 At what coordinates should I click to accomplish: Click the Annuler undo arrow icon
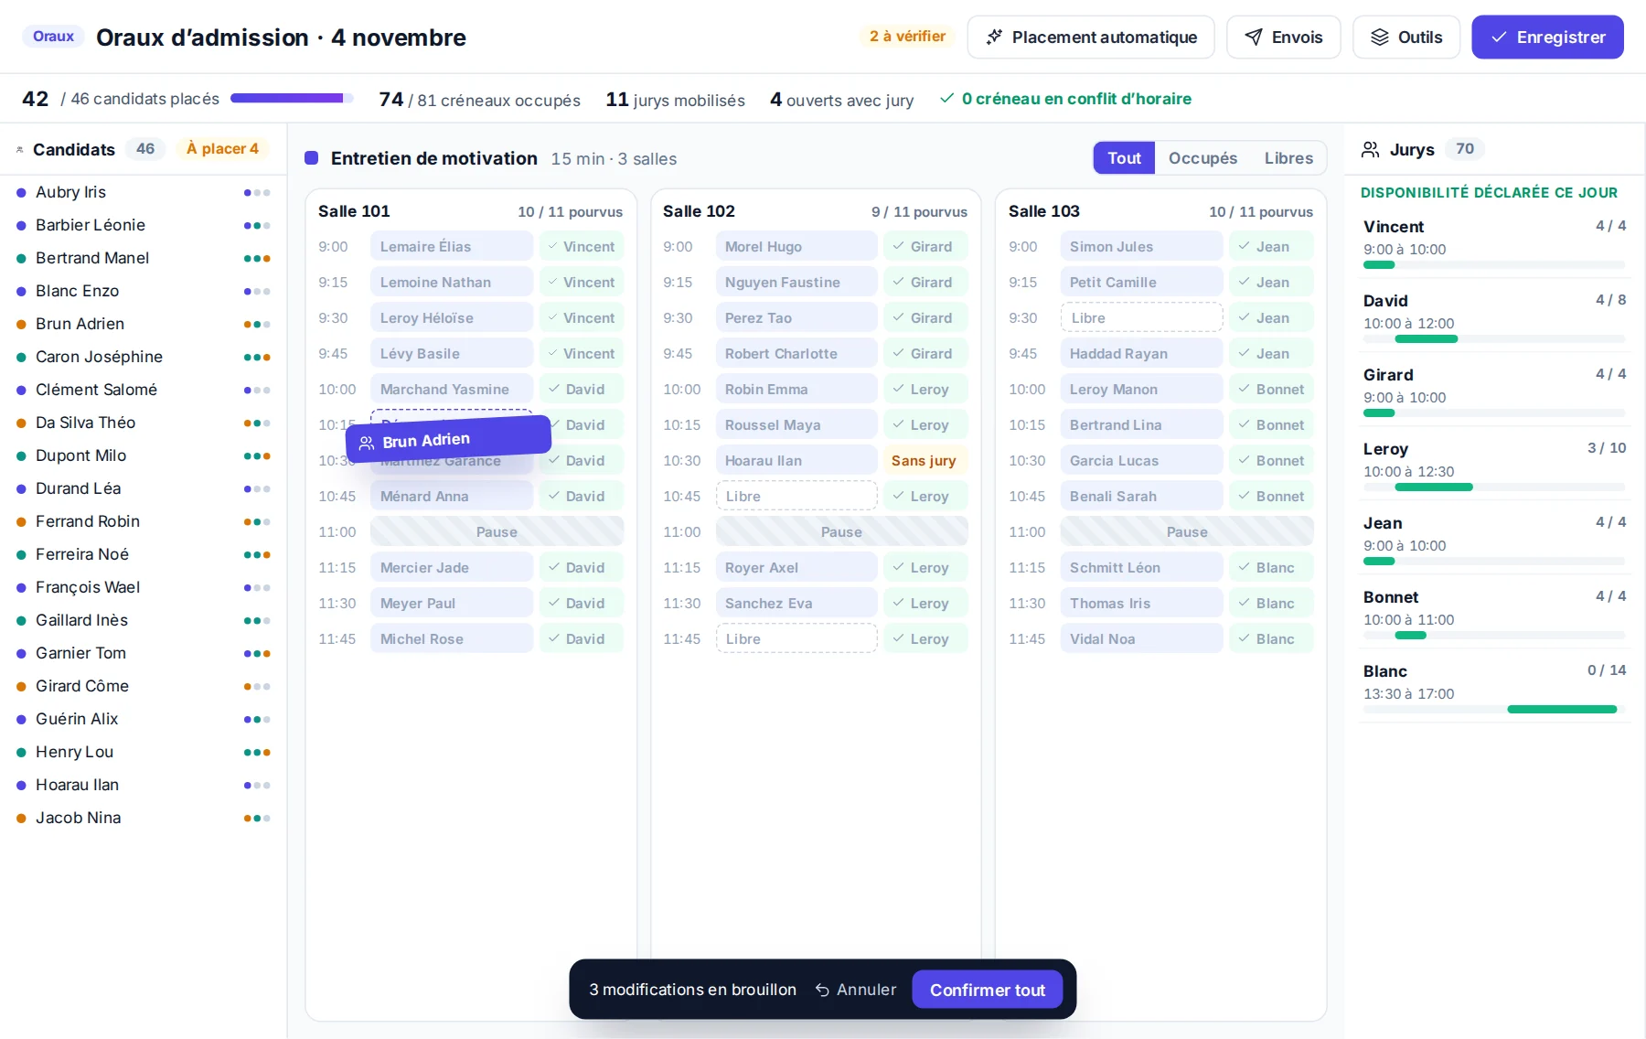[x=822, y=990]
